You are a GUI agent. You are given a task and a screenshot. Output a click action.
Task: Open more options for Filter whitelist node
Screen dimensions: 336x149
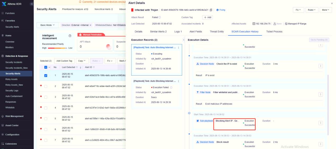click(320, 94)
